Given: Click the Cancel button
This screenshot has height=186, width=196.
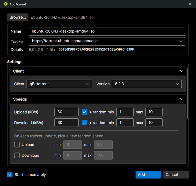Looking at the screenshot, I should pyautogui.click(x=176, y=175).
